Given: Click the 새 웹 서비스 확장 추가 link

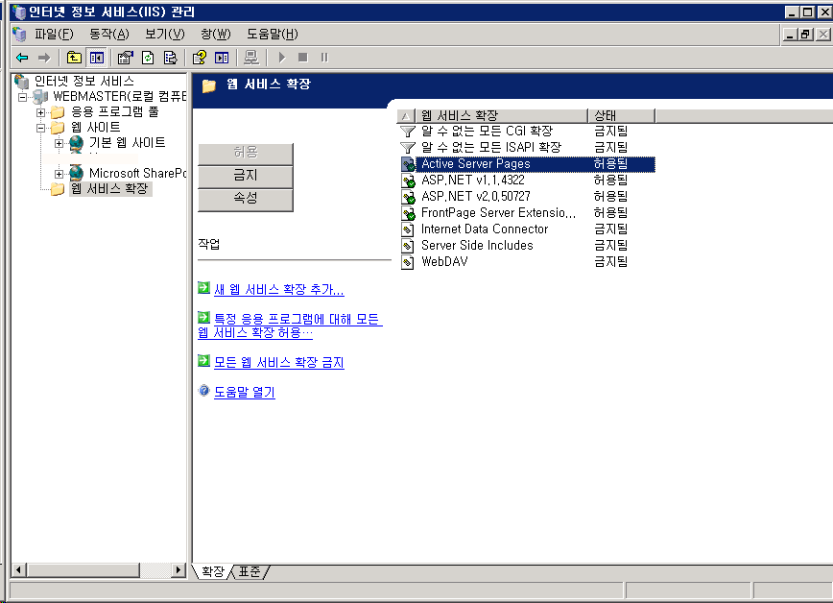Looking at the screenshot, I should [x=279, y=289].
